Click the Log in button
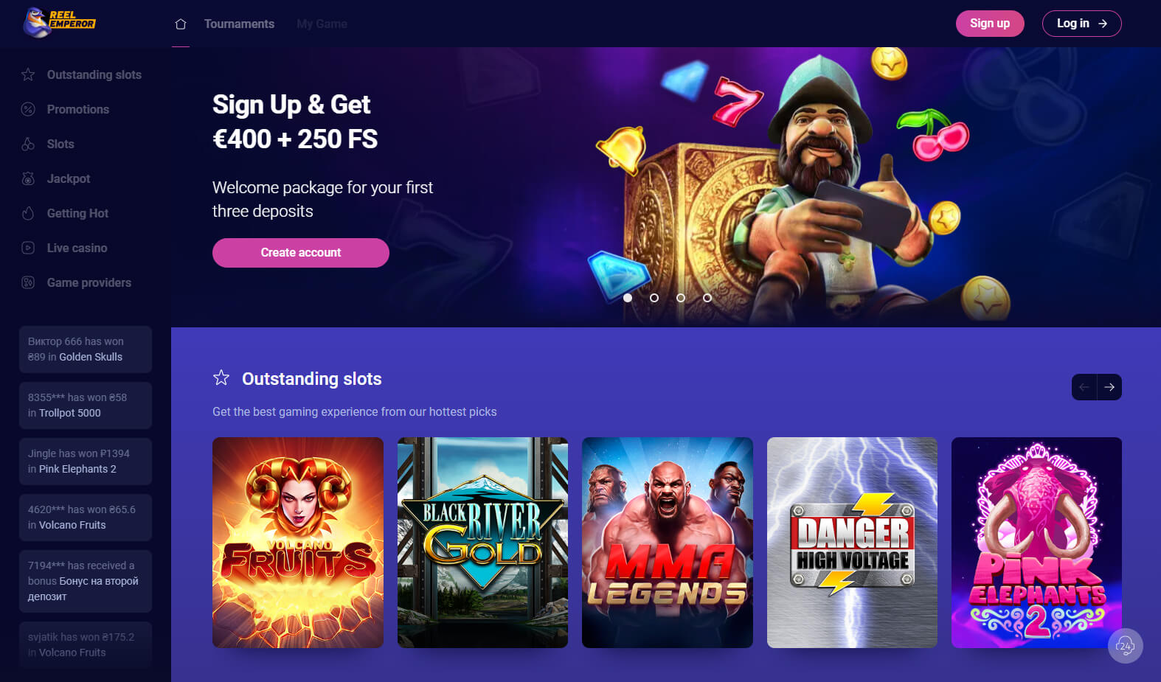Screen dimensions: 1161x682 pyautogui.click(x=1082, y=24)
